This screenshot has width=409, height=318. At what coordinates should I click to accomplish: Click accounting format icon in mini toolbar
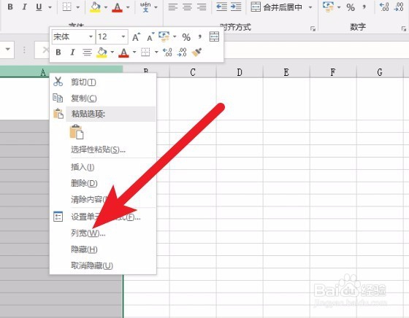coord(164,36)
